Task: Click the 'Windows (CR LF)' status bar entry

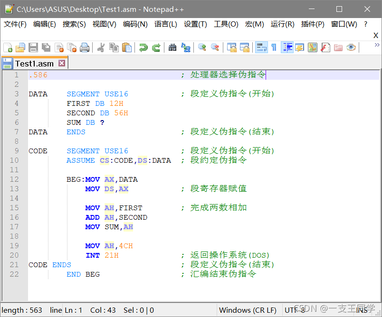Action: pos(248,310)
